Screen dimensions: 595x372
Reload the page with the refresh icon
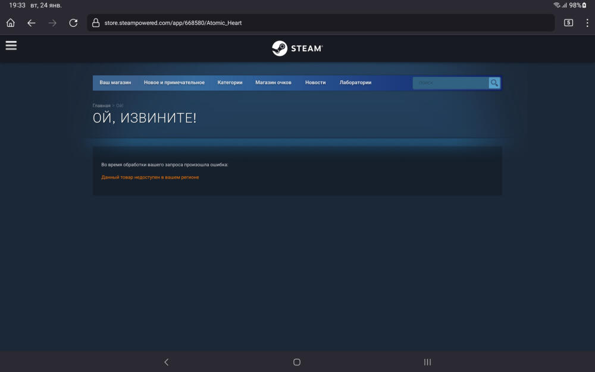pos(73,23)
